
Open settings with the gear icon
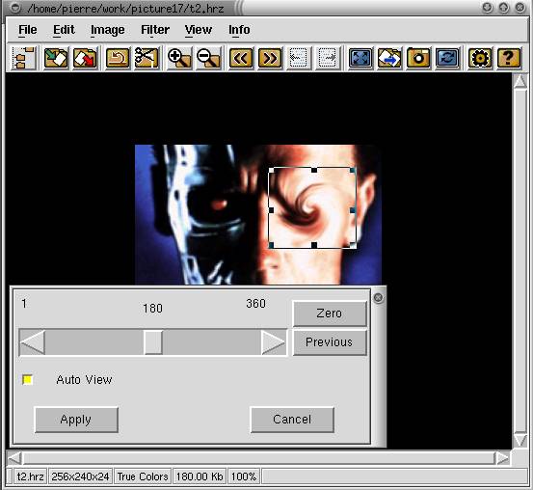pyautogui.click(x=480, y=58)
